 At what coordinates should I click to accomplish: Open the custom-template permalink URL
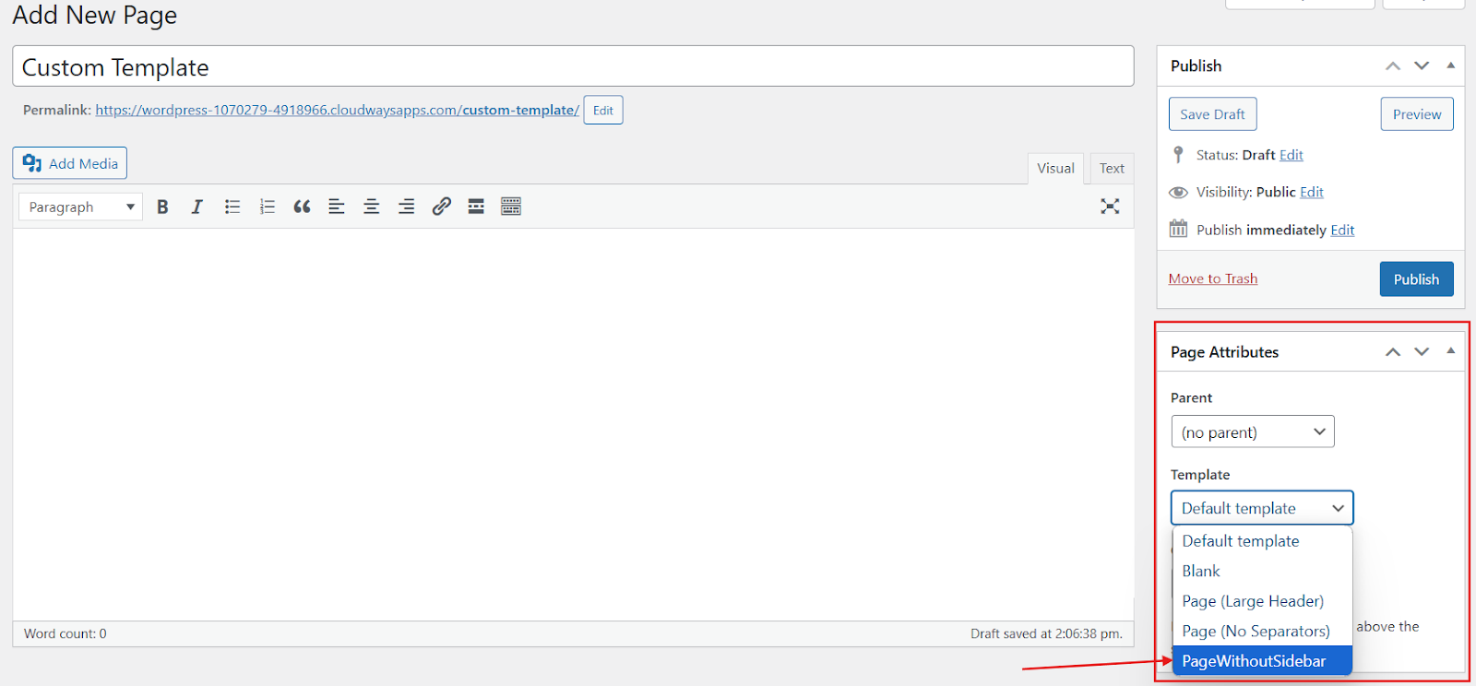click(338, 110)
